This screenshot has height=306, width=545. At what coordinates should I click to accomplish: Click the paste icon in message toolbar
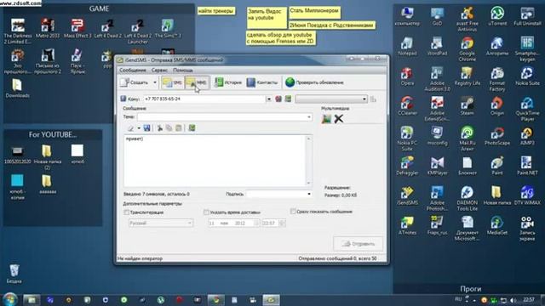(x=178, y=128)
